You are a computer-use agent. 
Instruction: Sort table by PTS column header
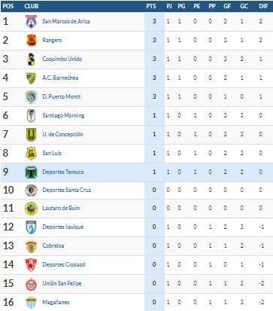pyautogui.click(x=151, y=6)
